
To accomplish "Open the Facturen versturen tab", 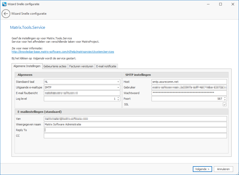I will pyautogui.click(x=81, y=66).
